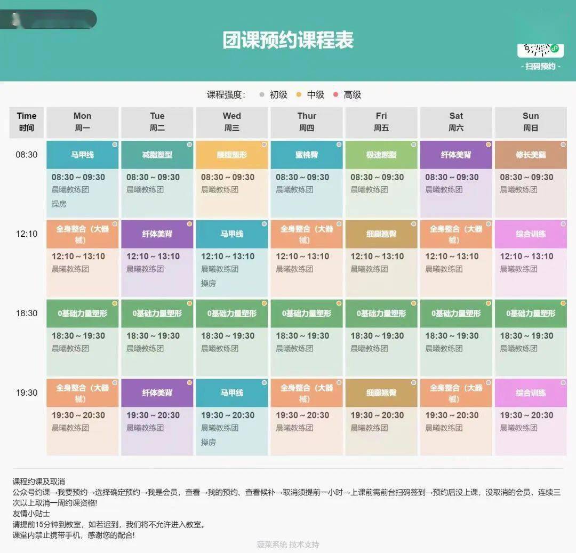The image size is (576, 553).
Task: Click intensity dot on Tuesday 12:10 纤体美背 card
Action: tap(189, 224)
